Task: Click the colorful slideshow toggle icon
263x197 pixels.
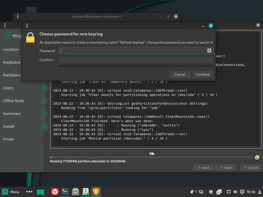Action: coord(257,157)
